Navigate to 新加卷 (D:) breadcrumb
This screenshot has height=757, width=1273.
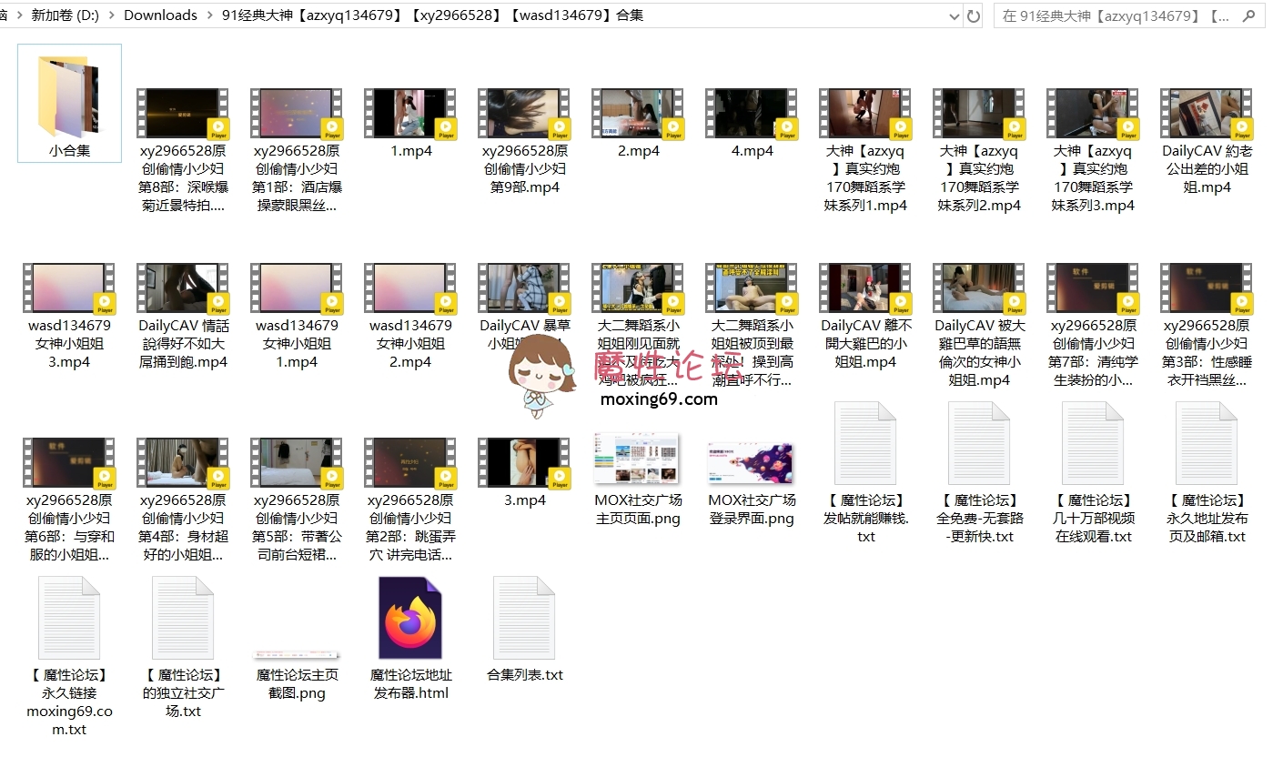coord(66,15)
